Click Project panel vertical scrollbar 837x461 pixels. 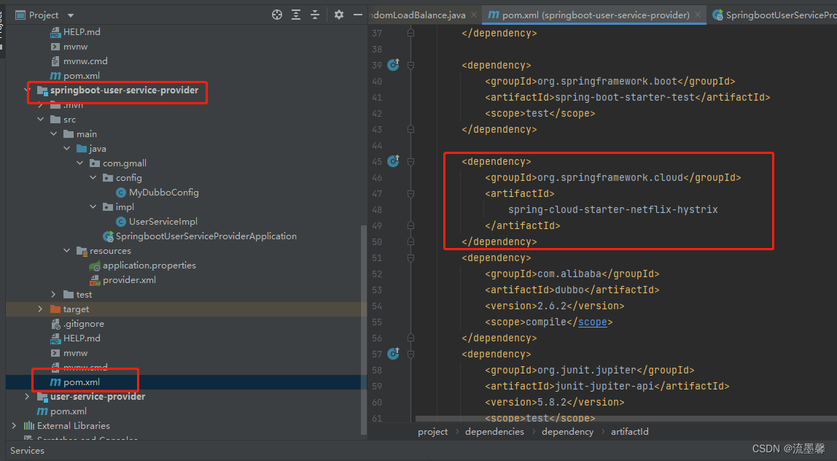click(x=364, y=330)
